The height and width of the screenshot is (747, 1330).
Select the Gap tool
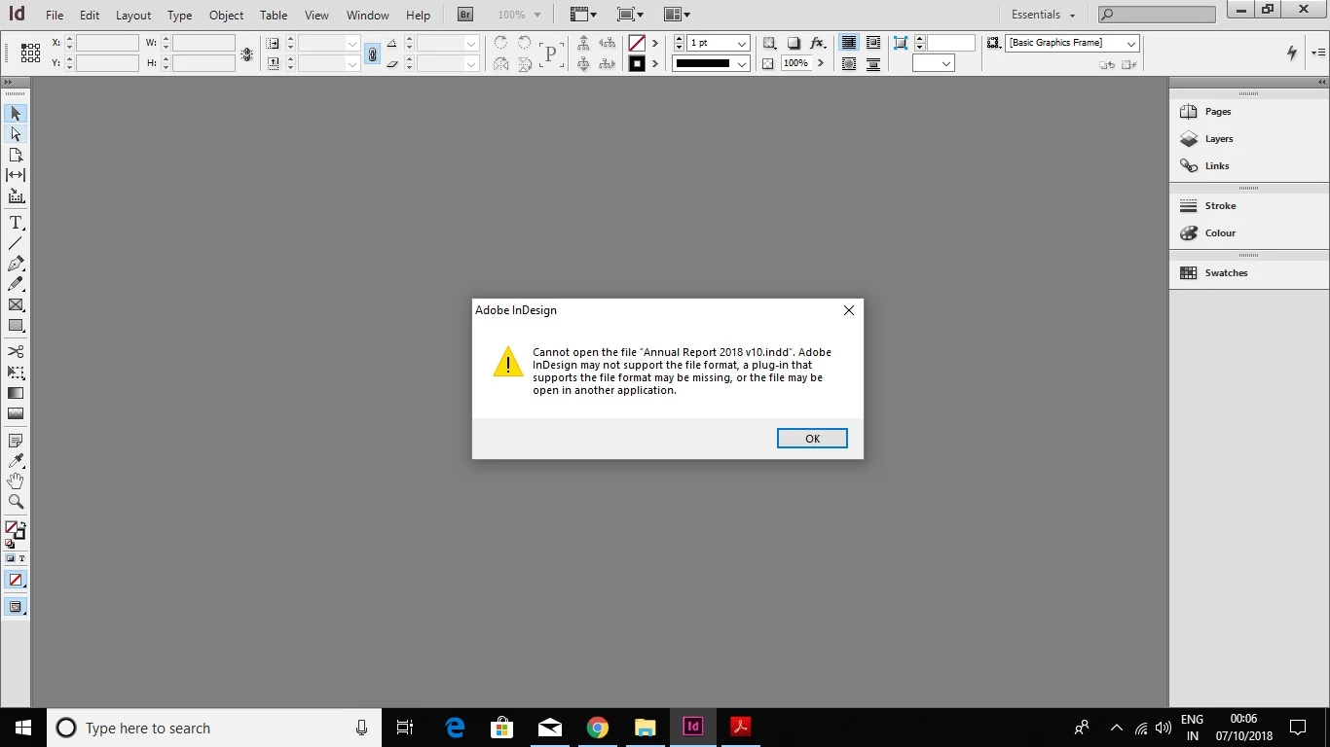pyautogui.click(x=16, y=175)
